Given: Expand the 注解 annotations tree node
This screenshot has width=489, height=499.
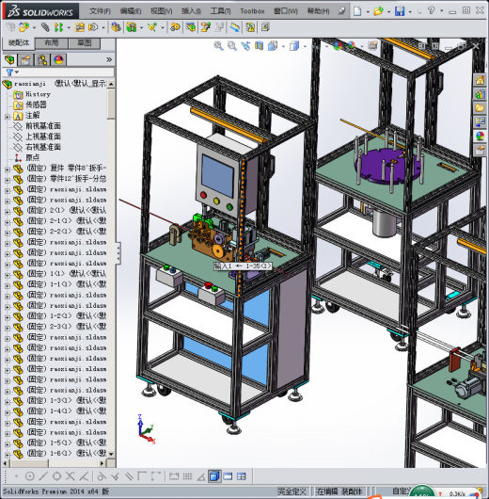Looking at the screenshot, I should point(7,117).
